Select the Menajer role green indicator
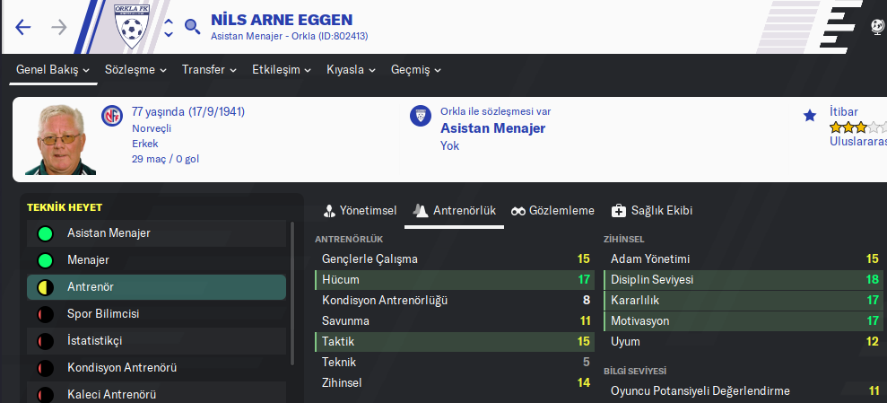The image size is (887, 403). 45,260
